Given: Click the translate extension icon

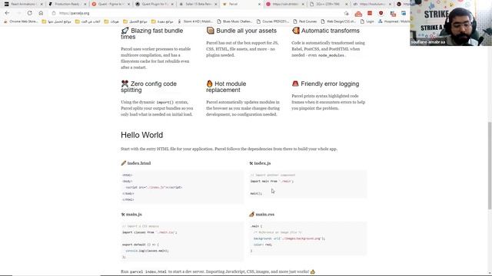Looking at the screenshot, I should 393,14.
